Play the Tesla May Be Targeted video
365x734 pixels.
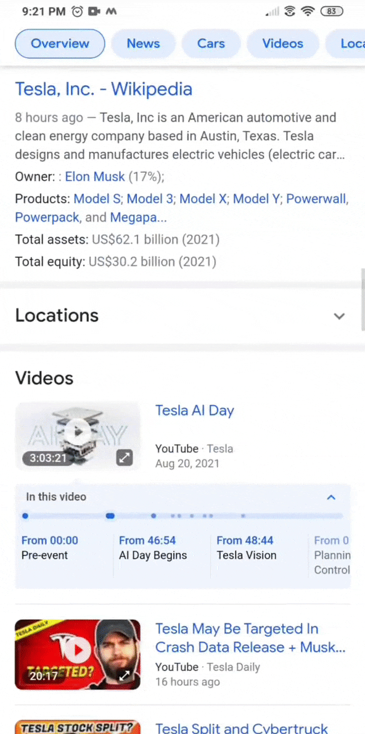click(77, 650)
